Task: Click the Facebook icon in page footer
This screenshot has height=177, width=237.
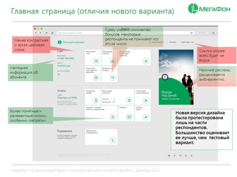Action: [175, 156]
